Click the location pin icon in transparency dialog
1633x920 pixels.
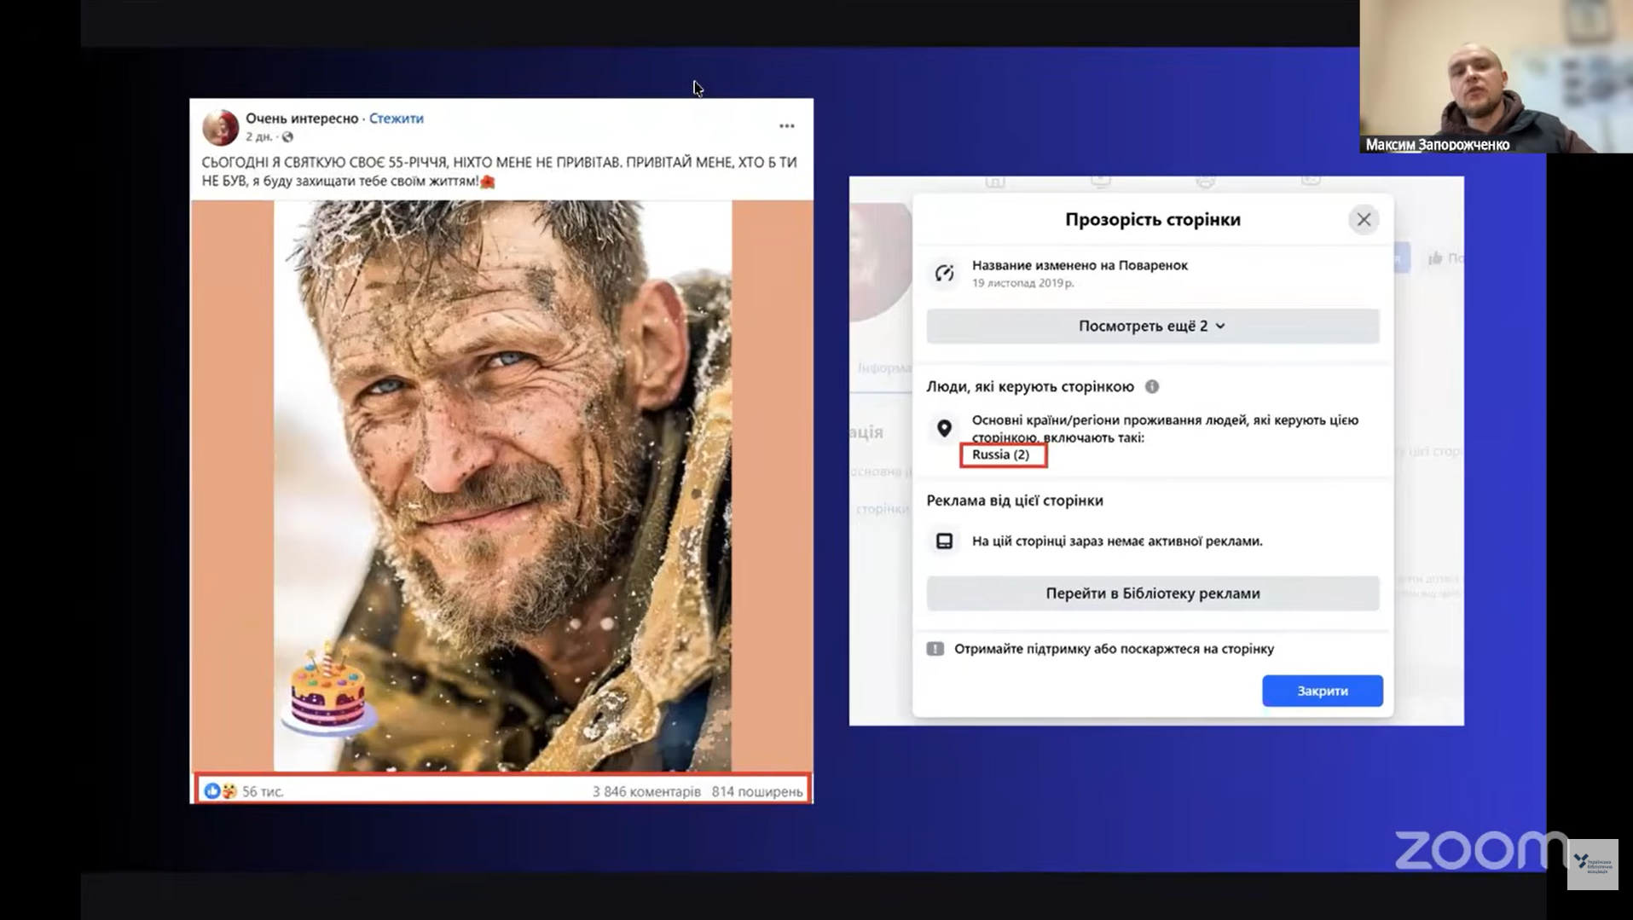point(944,429)
